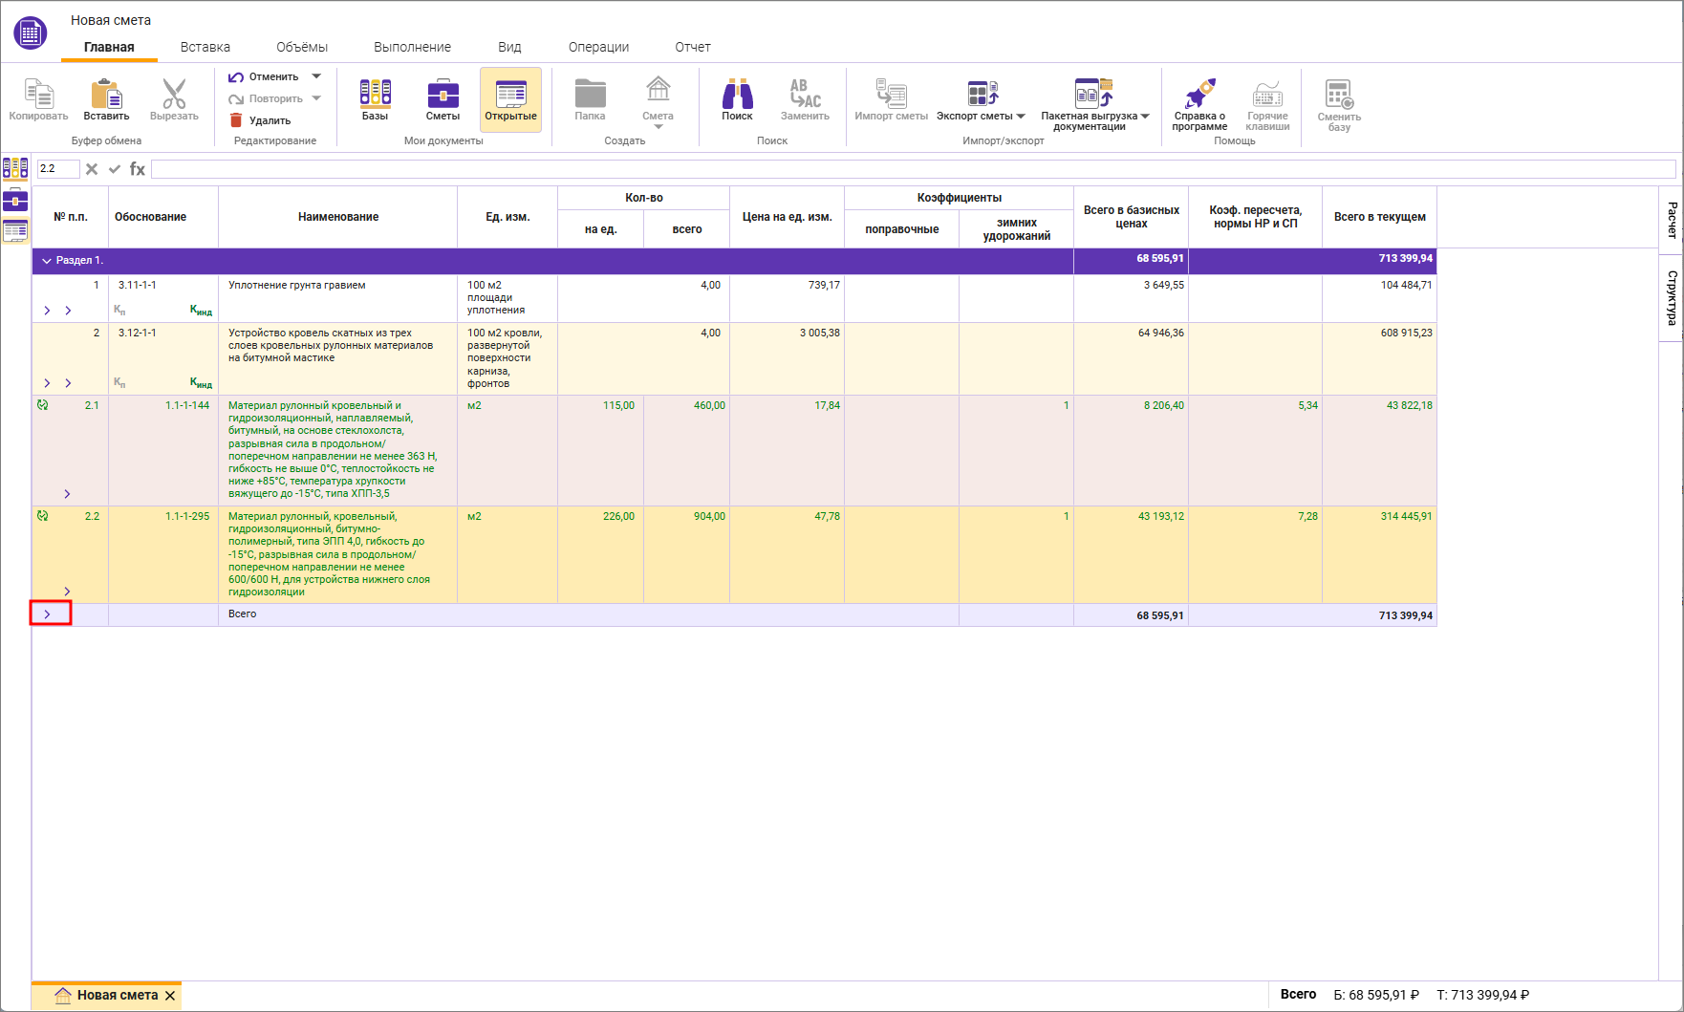Screen dimensions: 1684x1012
Task: Click the cell reference box showing 2.2
Action: [x=57, y=169]
